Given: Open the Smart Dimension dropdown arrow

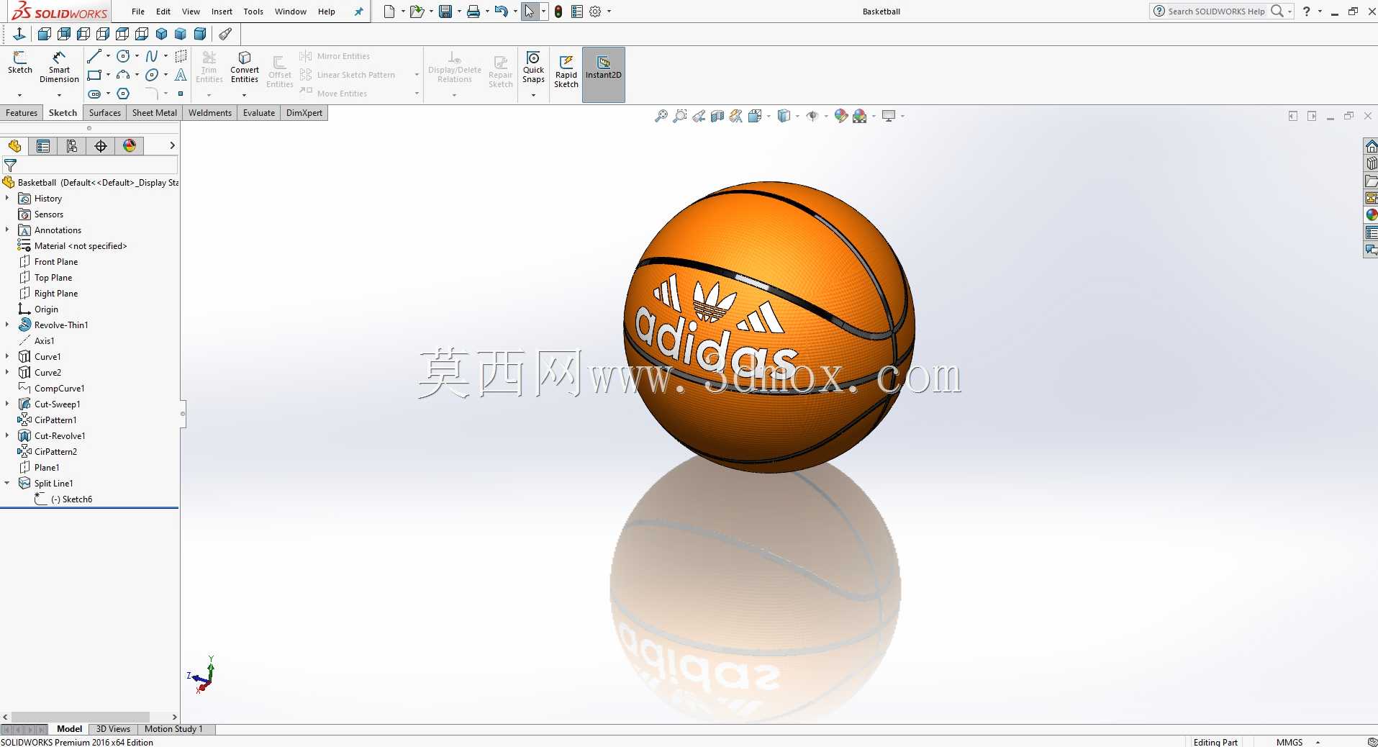Looking at the screenshot, I should tap(59, 94).
